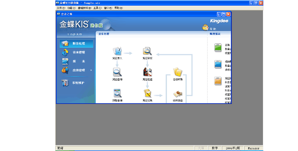This screenshot has width=298, height=151.
Task: Open the 基础资料 menu
Action: (84, 8)
